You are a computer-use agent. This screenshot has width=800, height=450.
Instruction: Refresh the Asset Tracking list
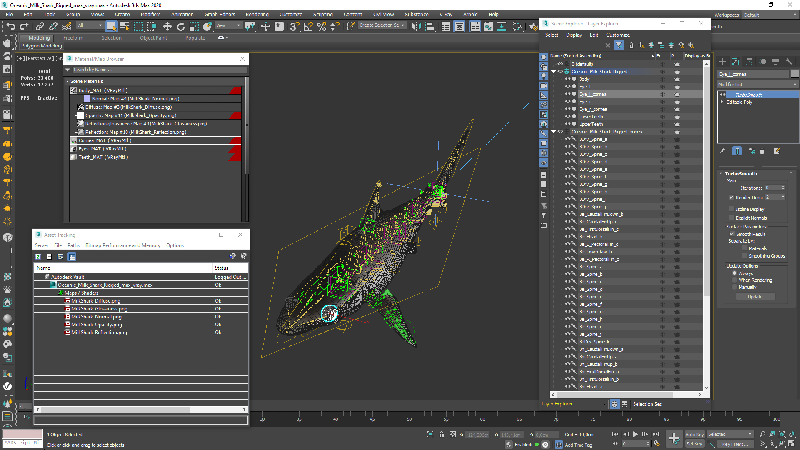point(38,257)
